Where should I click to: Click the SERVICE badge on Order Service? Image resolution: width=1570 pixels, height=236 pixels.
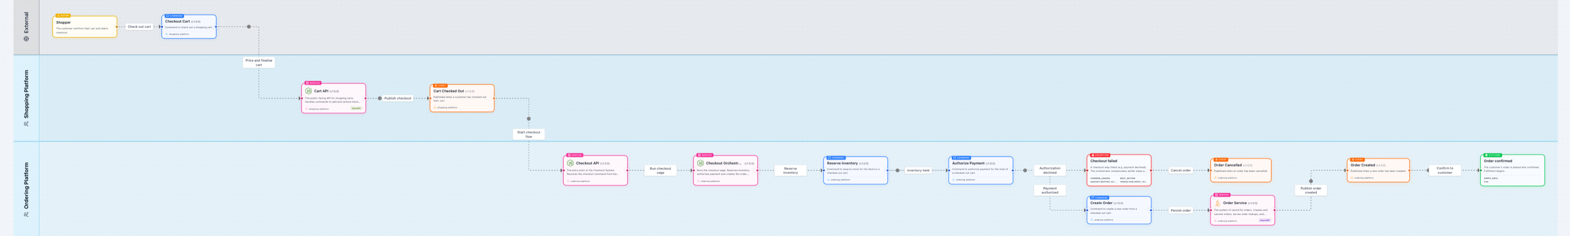point(1222,194)
